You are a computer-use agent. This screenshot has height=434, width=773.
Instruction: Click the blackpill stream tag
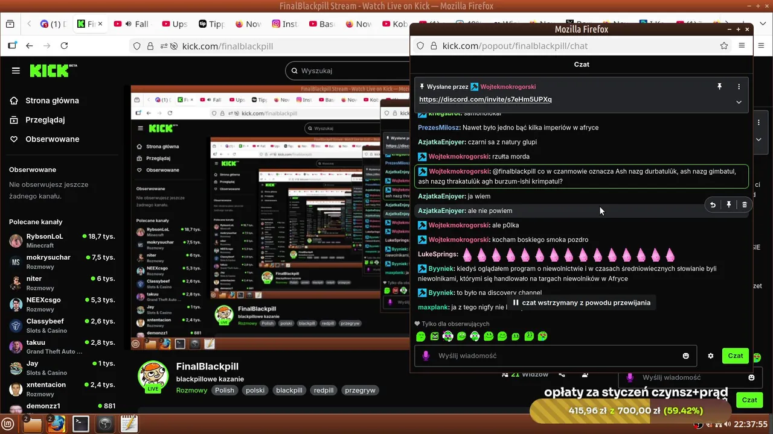pyautogui.click(x=289, y=390)
